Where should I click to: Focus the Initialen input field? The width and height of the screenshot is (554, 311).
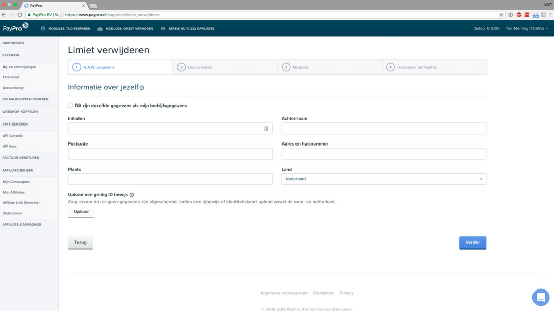(x=170, y=129)
